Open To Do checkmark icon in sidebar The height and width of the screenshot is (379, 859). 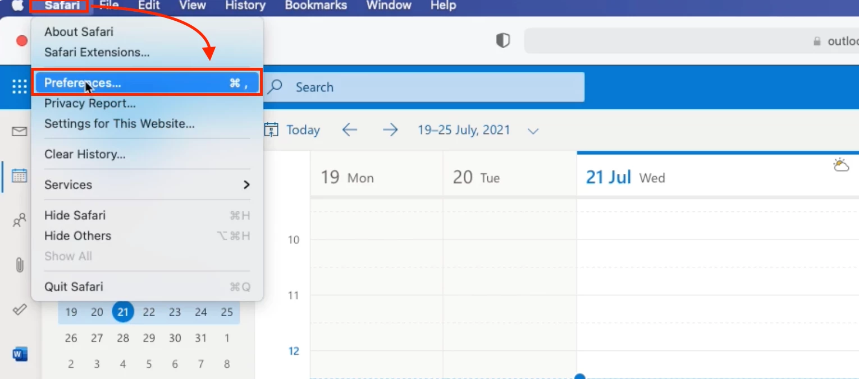20,309
